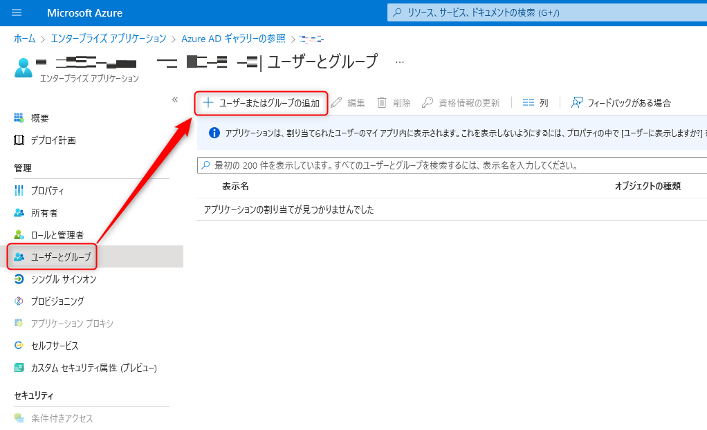Click the 概要 overview icon
Viewport: 707px width, 430px height.
click(19, 118)
